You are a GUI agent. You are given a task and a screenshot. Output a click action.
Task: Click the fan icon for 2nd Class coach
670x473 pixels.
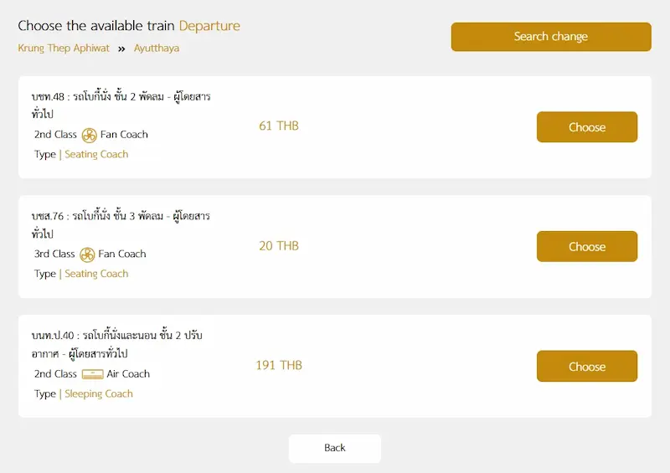pos(90,135)
